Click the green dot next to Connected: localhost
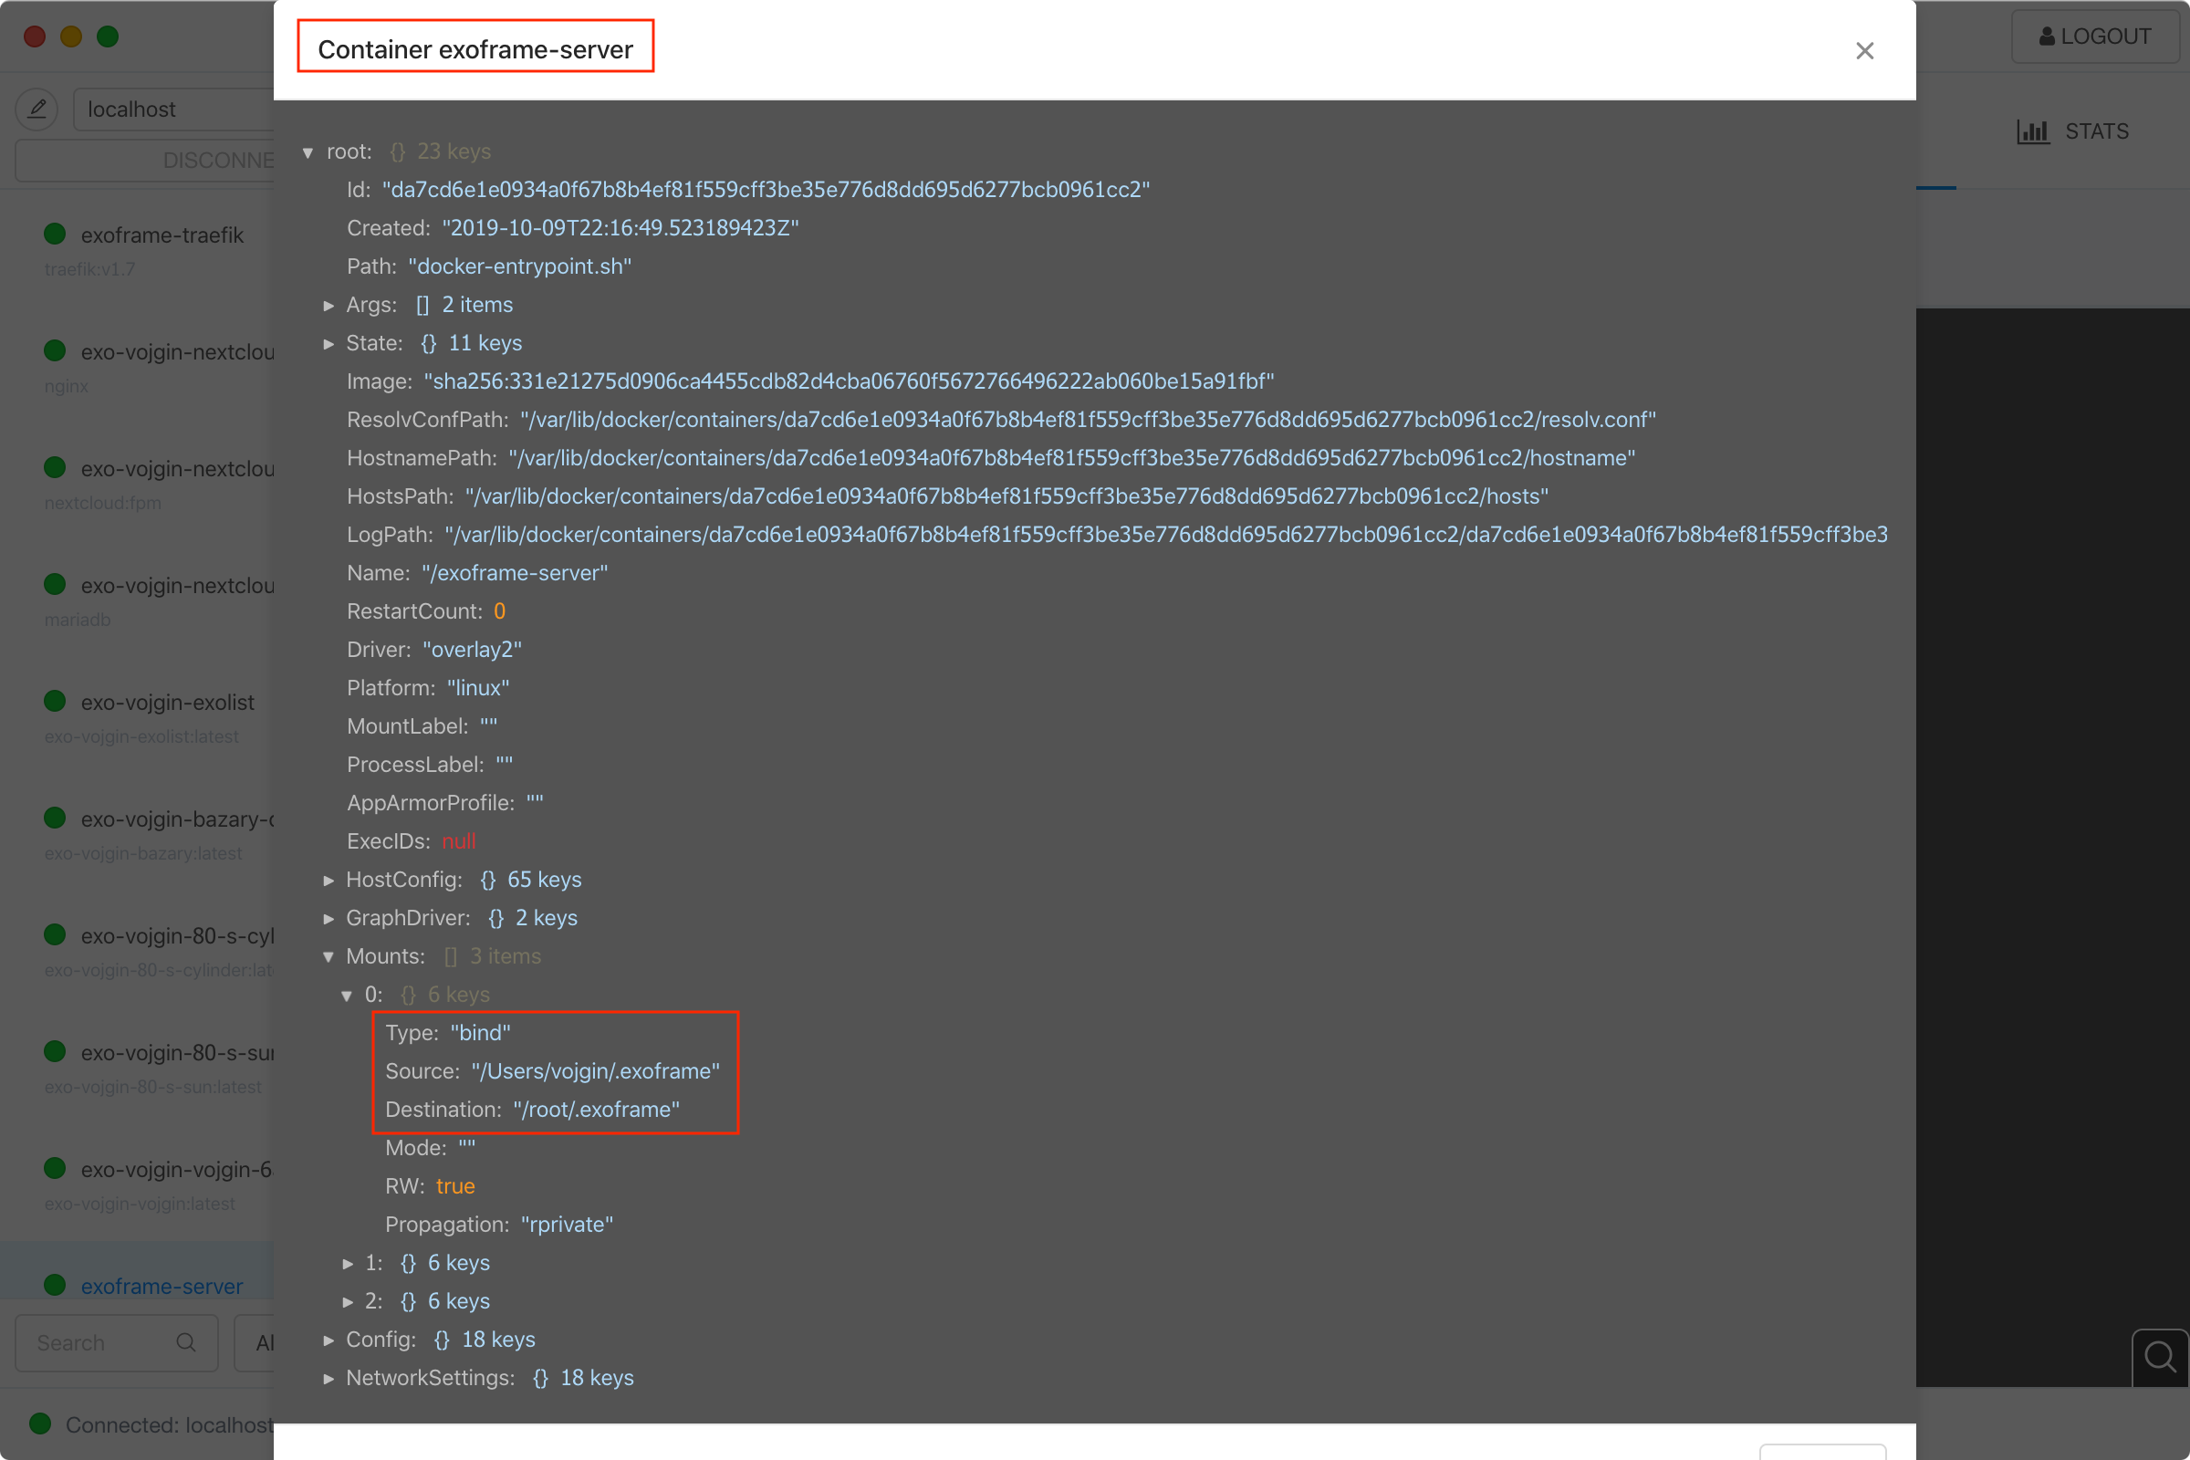The image size is (2190, 1460). click(x=38, y=1423)
